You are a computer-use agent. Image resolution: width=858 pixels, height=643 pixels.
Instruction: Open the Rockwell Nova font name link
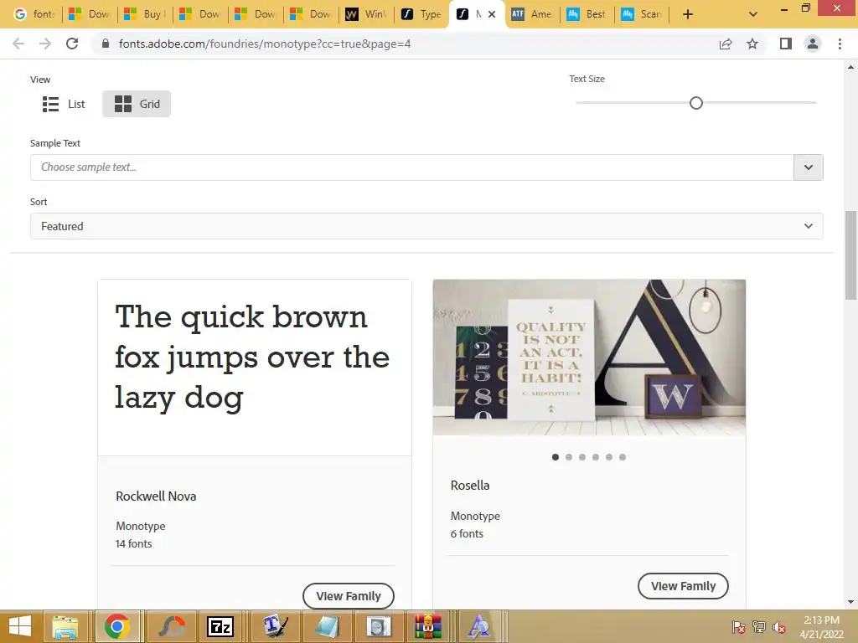coord(156,496)
